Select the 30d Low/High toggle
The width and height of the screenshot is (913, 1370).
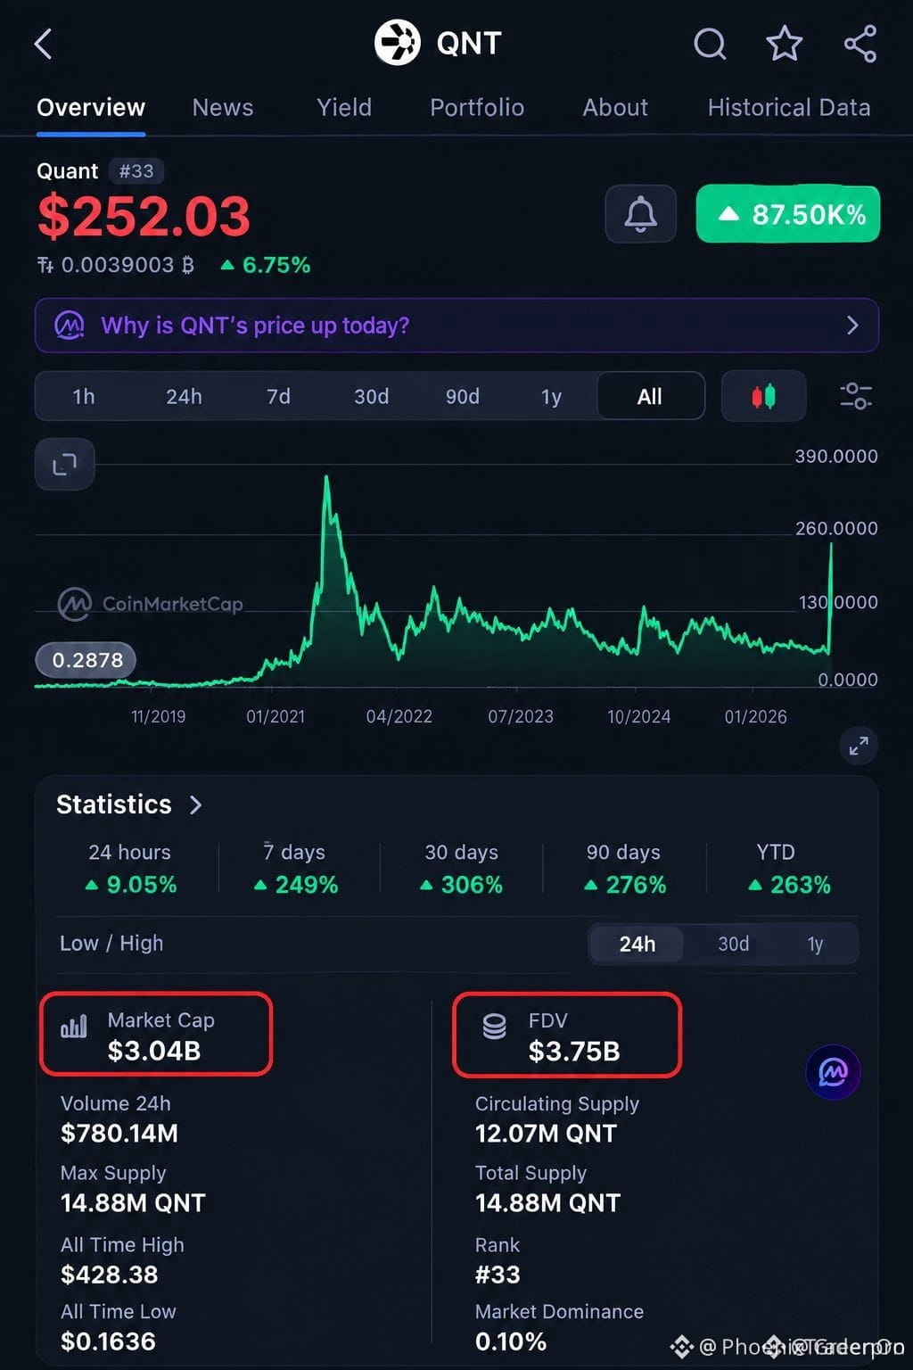pyautogui.click(x=734, y=944)
